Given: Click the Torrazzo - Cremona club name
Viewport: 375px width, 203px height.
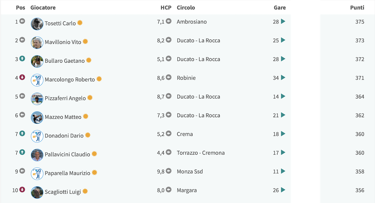Looking at the screenshot, I should pos(201,153).
